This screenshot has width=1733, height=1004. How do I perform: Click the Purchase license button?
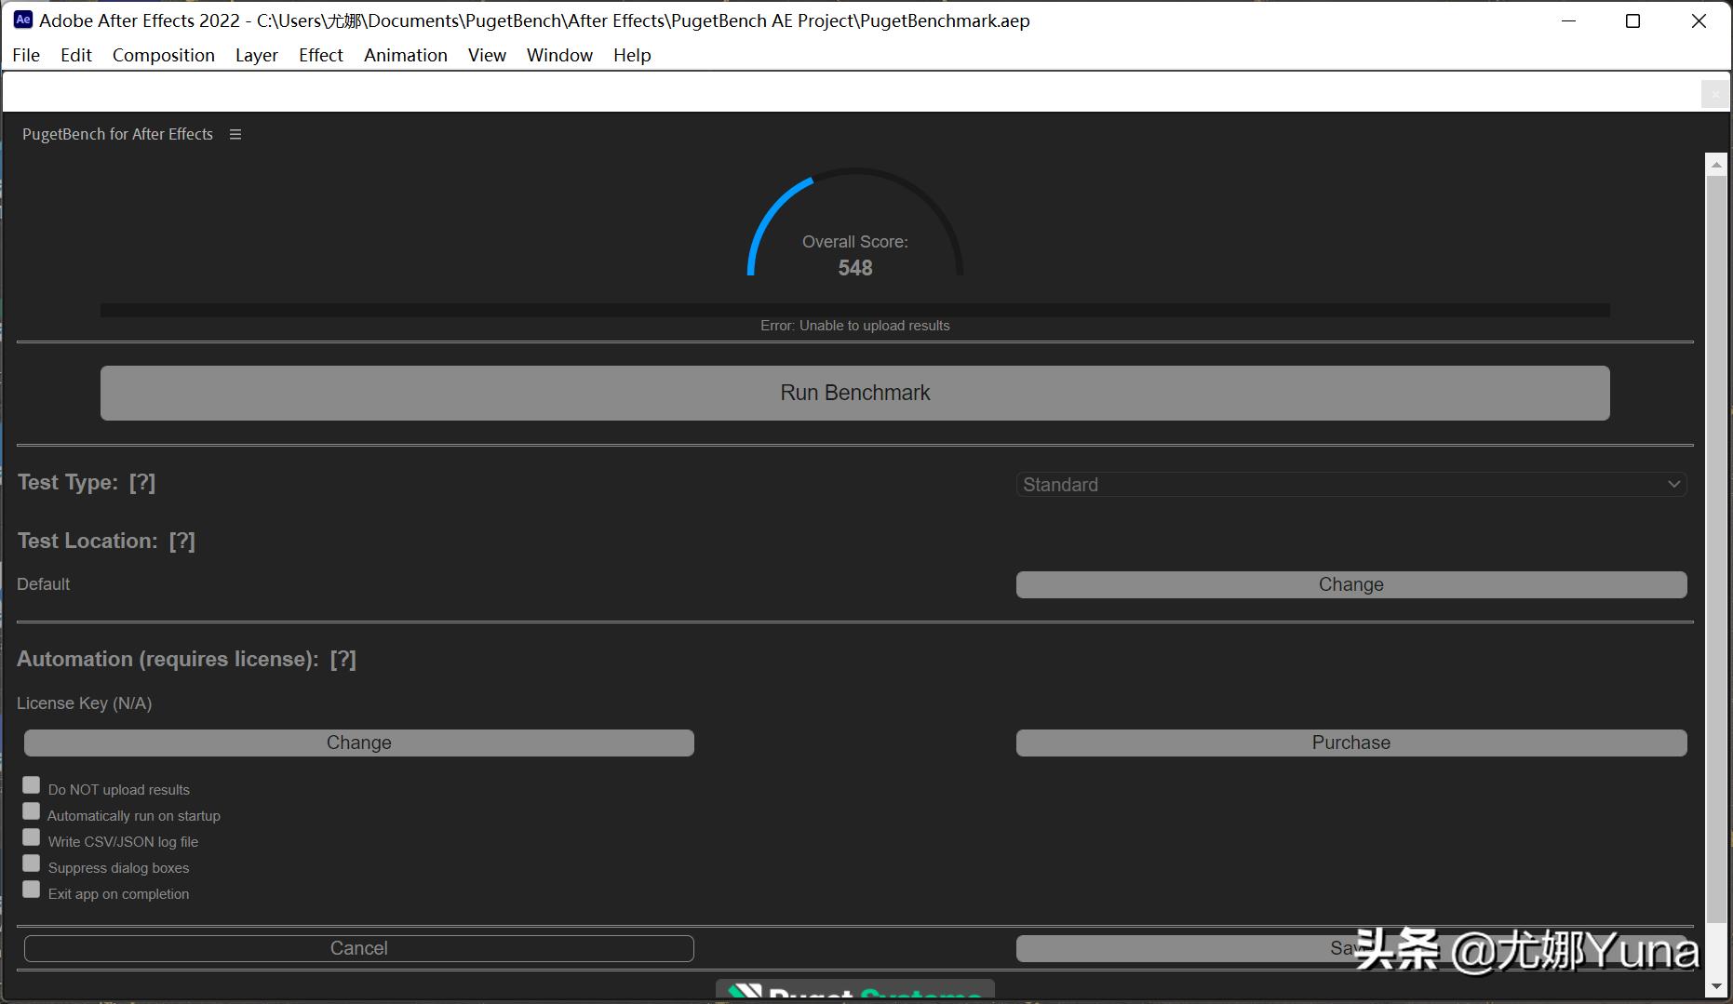pyautogui.click(x=1351, y=743)
